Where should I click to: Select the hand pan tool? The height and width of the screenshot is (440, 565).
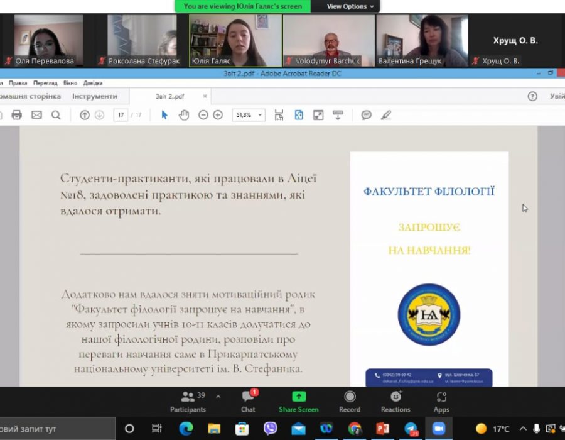(x=184, y=115)
